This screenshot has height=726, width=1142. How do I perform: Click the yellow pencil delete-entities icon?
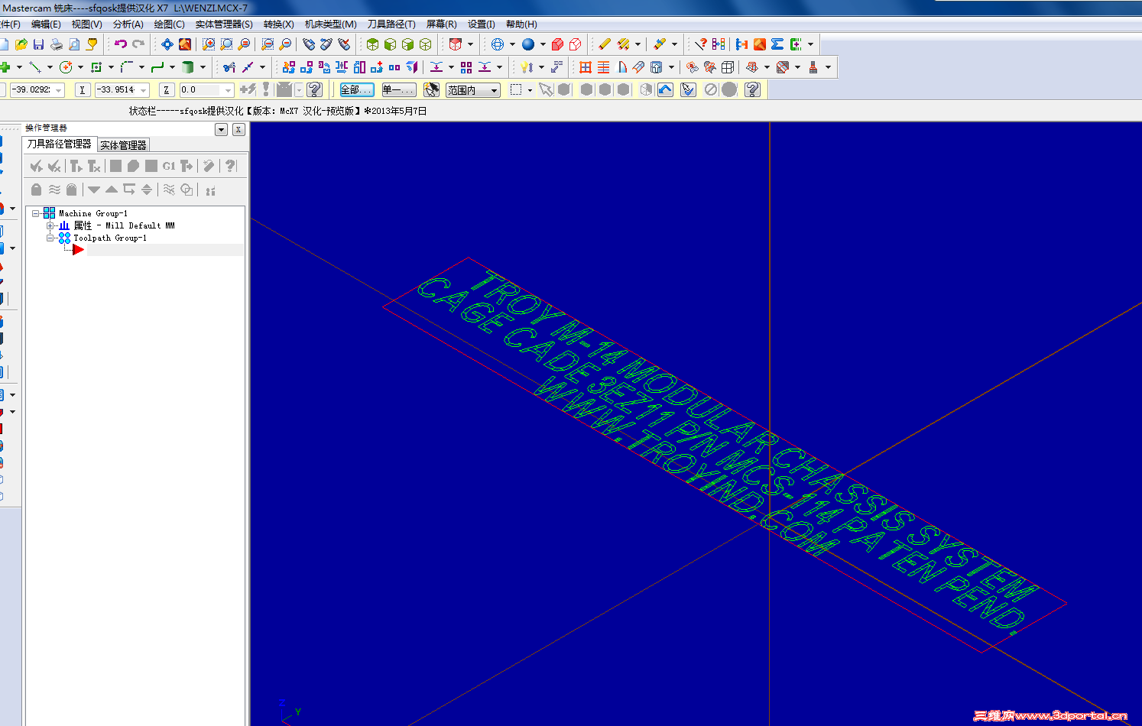point(605,44)
